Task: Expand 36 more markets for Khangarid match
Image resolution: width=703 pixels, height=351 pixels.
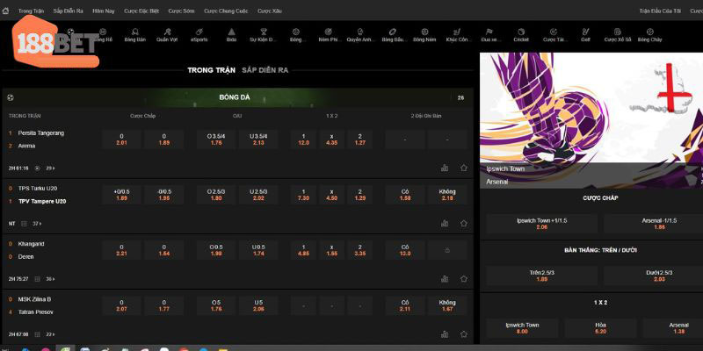Action: [x=50, y=279]
